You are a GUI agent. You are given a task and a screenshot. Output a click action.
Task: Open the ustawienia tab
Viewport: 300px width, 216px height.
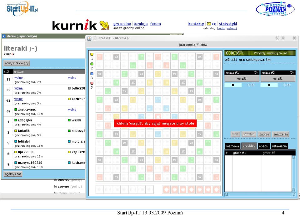click(x=279, y=146)
